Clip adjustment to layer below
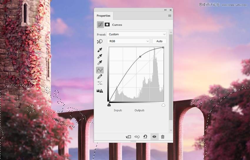Viewport: 250px width, 160px height. [x=128, y=137]
